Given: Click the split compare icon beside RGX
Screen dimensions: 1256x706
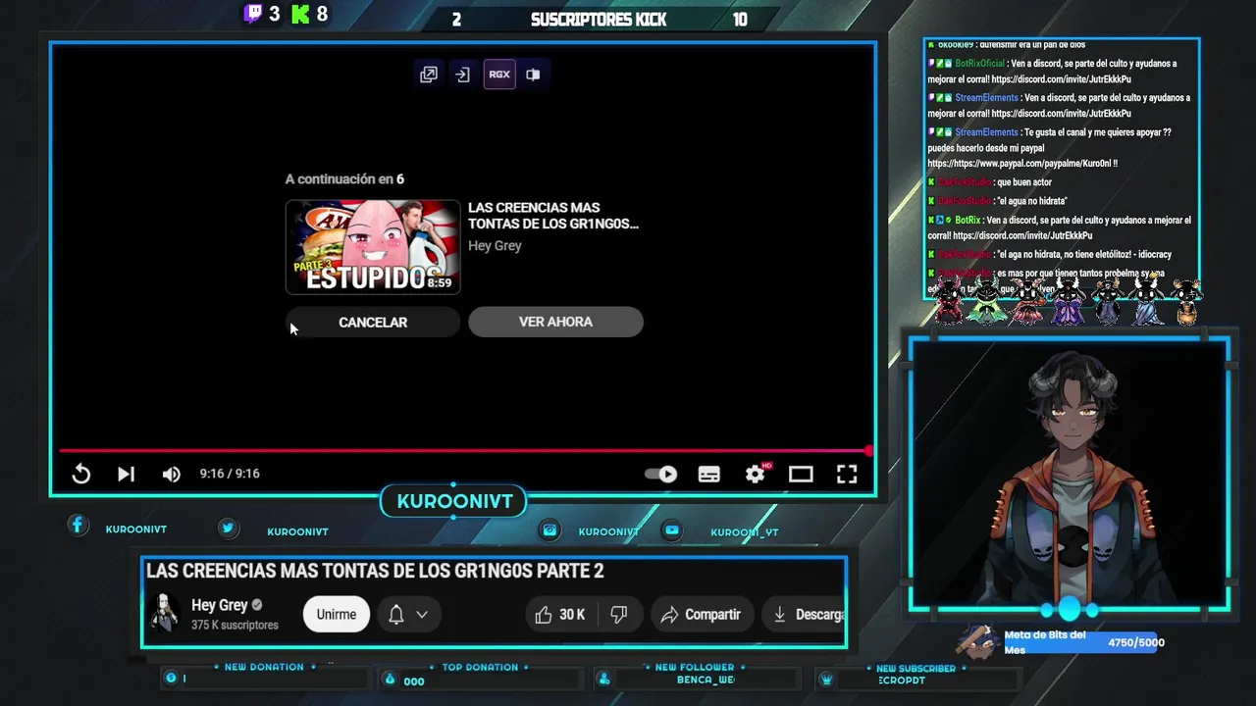Looking at the screenshot, I should click(533, 75).
